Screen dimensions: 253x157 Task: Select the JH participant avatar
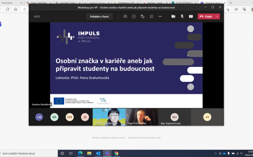[207, 117]
